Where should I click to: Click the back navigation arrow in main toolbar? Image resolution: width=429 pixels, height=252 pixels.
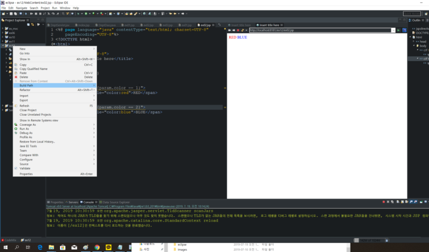pos(175,14)
